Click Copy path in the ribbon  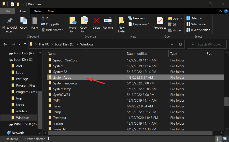[x=50, y=24]
